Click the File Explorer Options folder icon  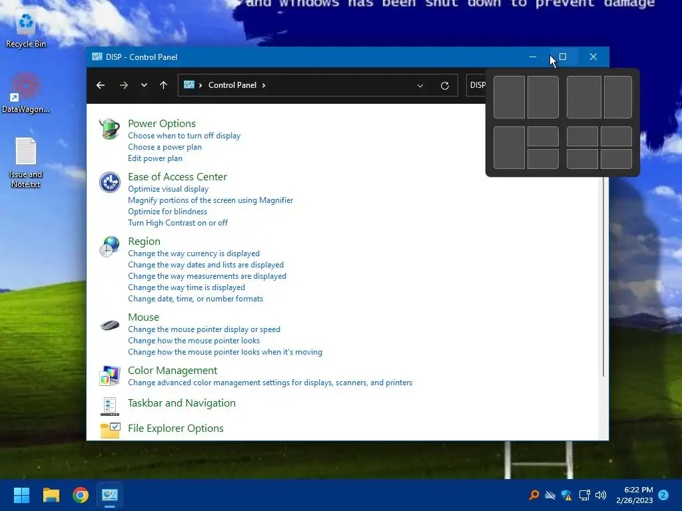tap(110, 430)
